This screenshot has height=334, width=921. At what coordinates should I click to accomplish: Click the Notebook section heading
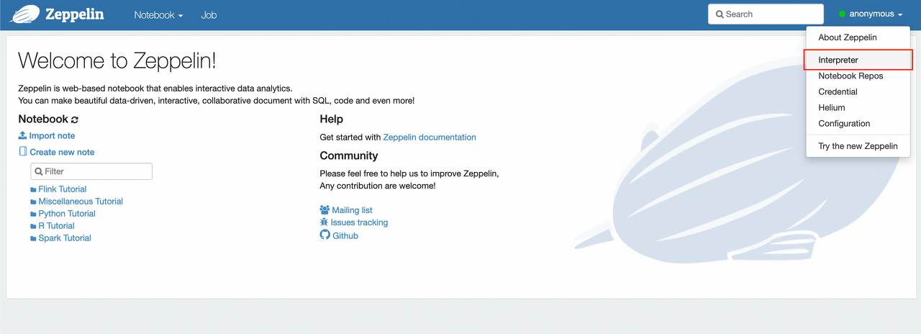pos(43,119)
